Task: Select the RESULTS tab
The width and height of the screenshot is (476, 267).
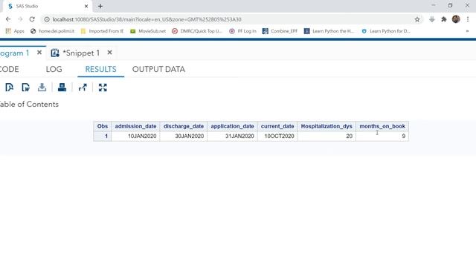Action: (101, 69)
